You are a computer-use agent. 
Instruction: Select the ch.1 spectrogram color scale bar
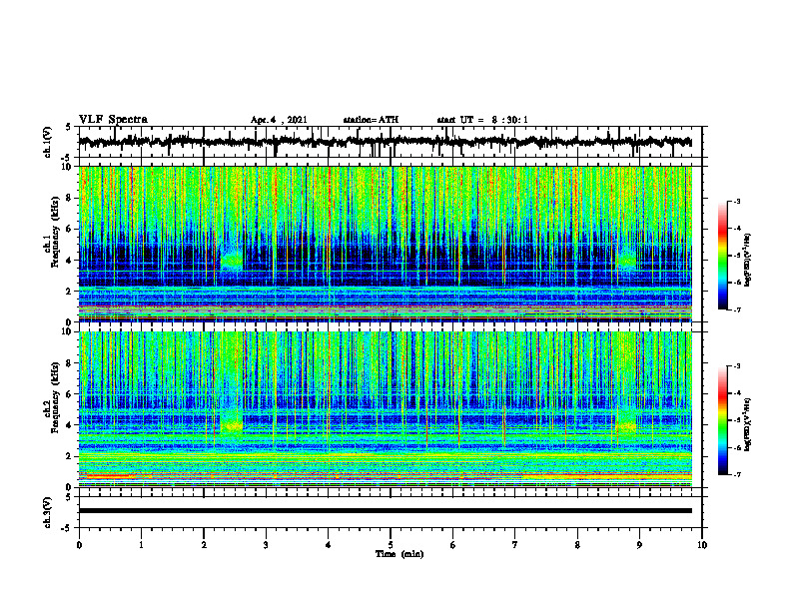pyautogui.click(x=722, y=256)
